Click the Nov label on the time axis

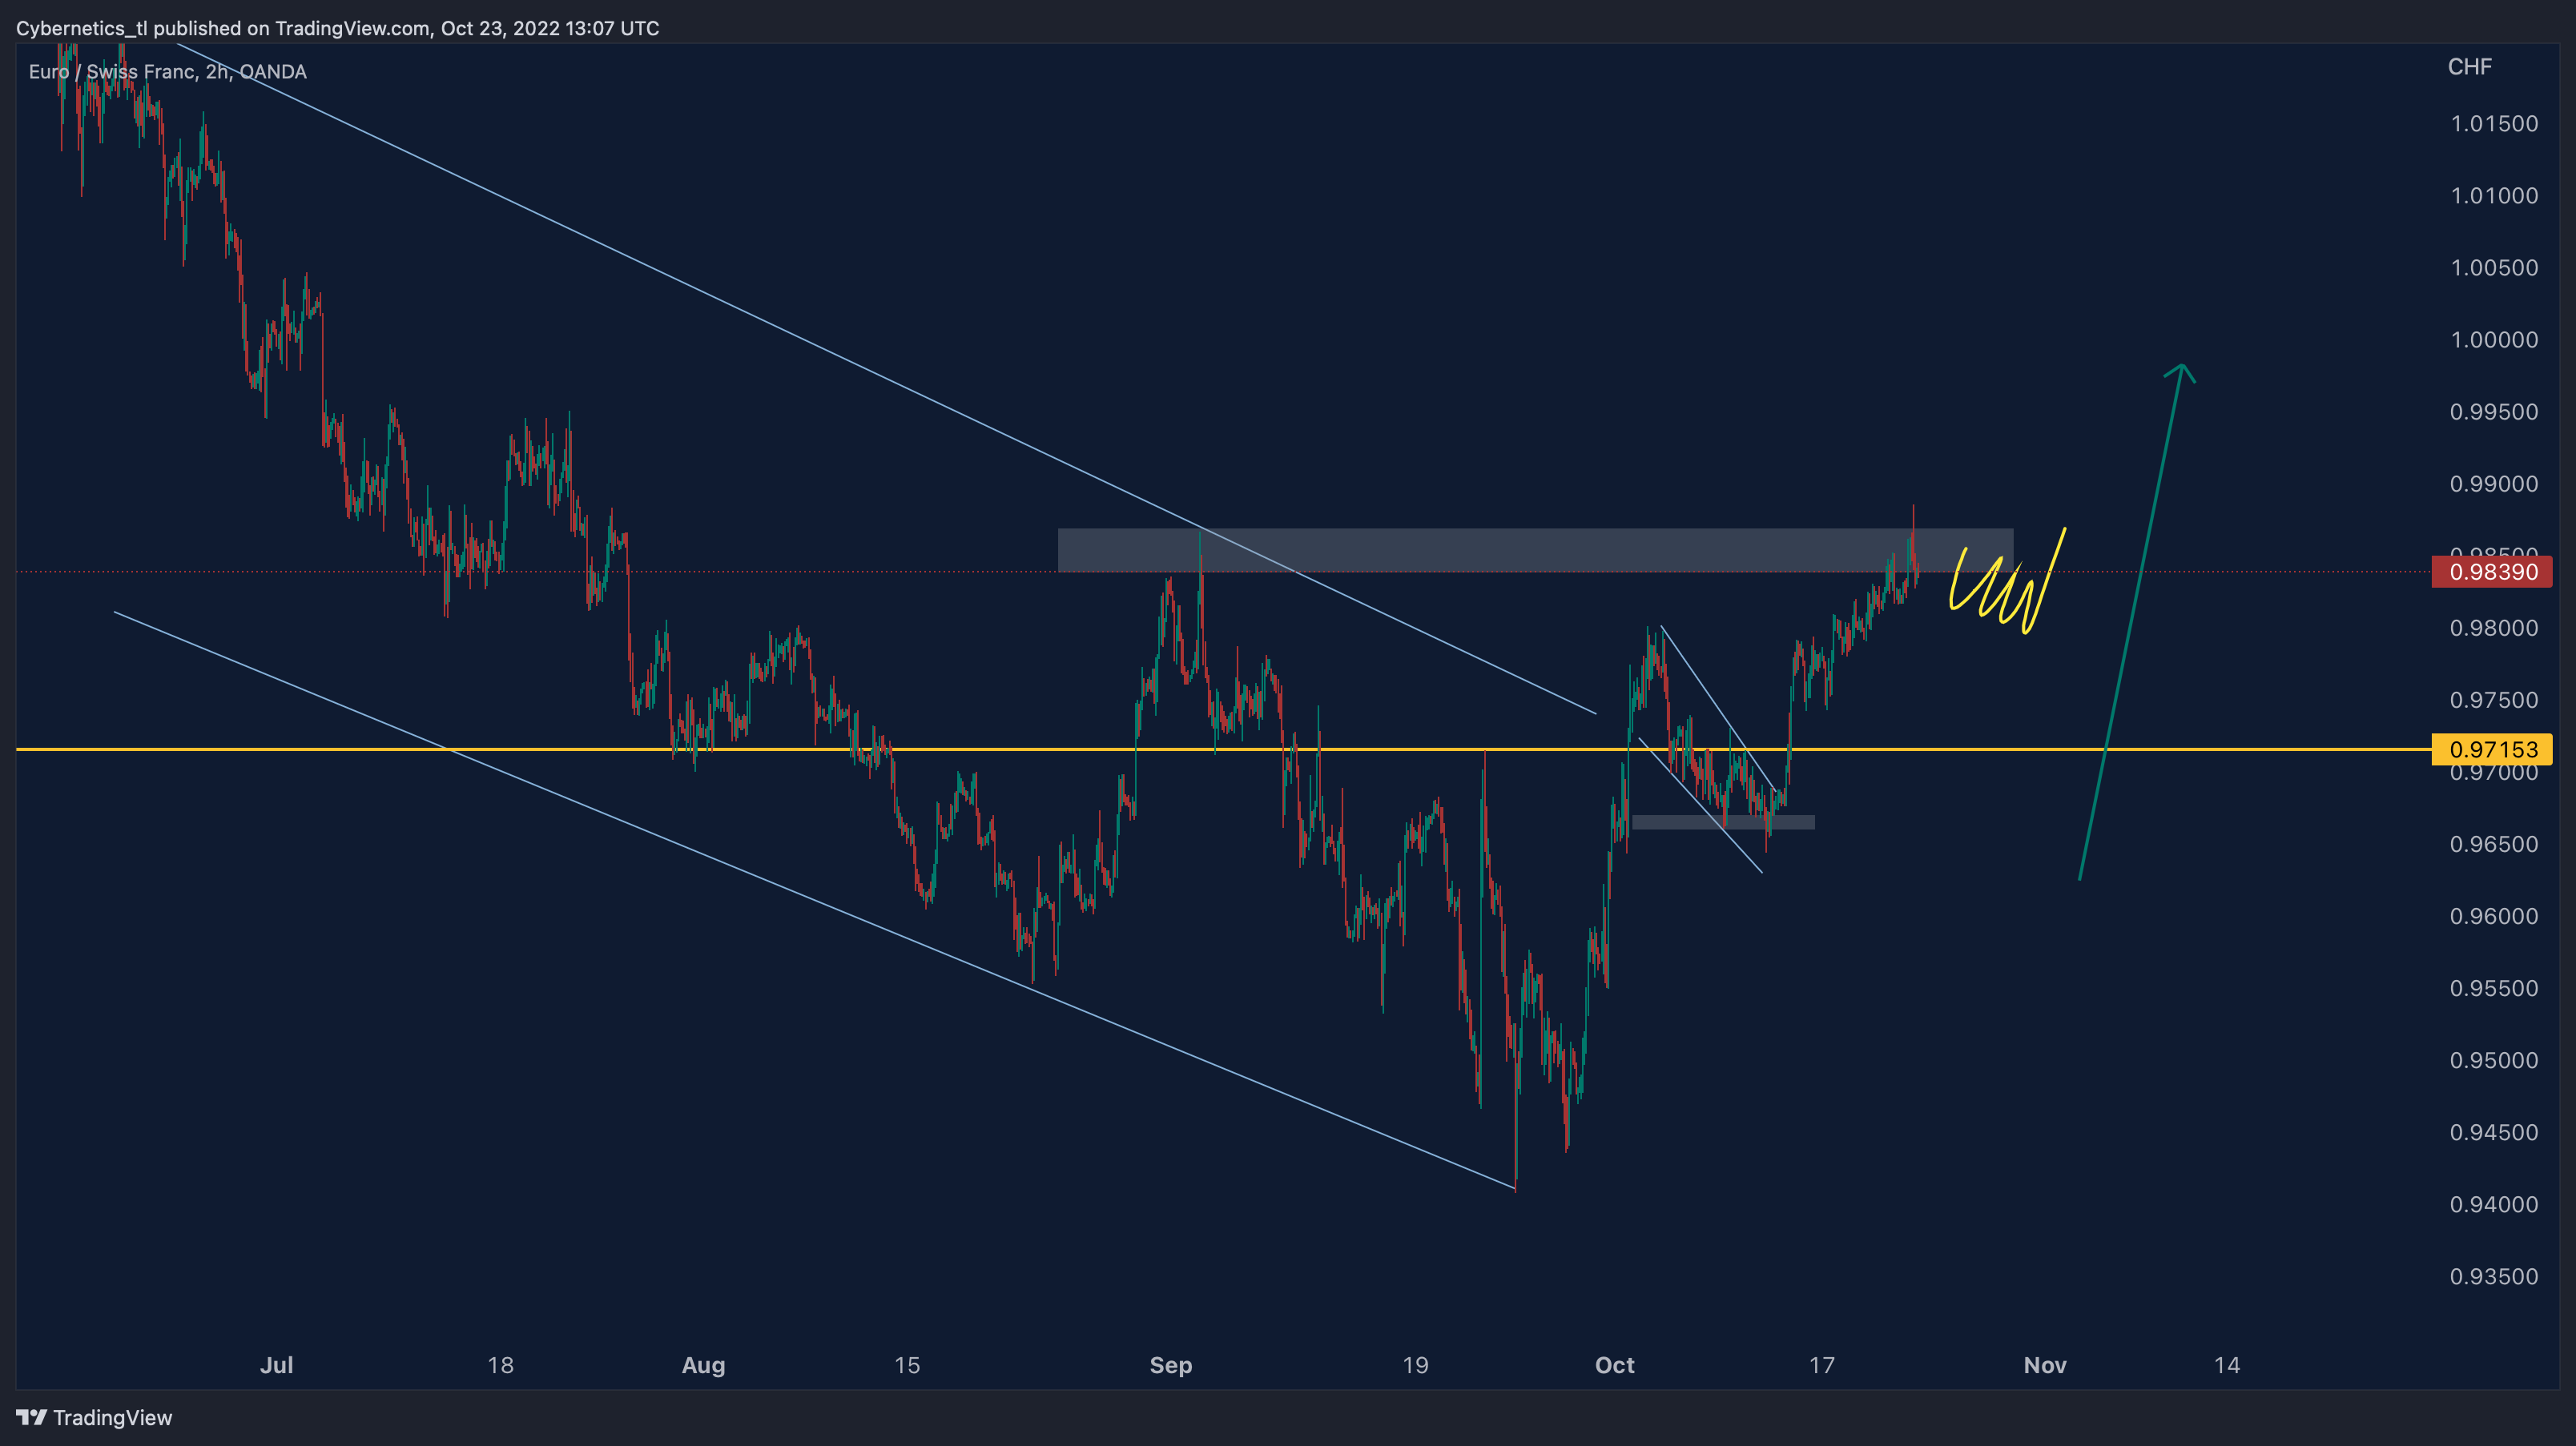pyautogui.click(x=2045, y=1365)
